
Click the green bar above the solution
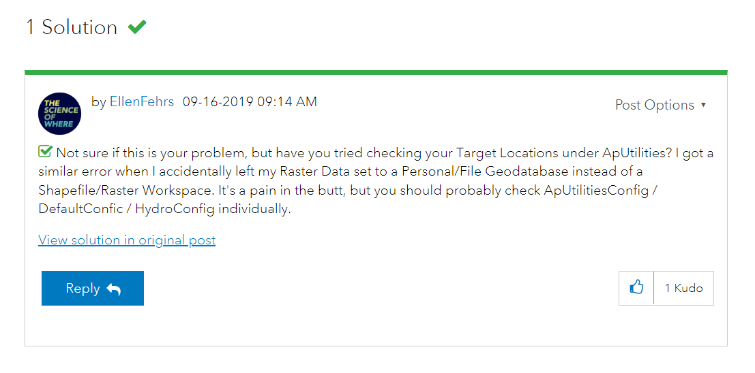click(376, 71)
